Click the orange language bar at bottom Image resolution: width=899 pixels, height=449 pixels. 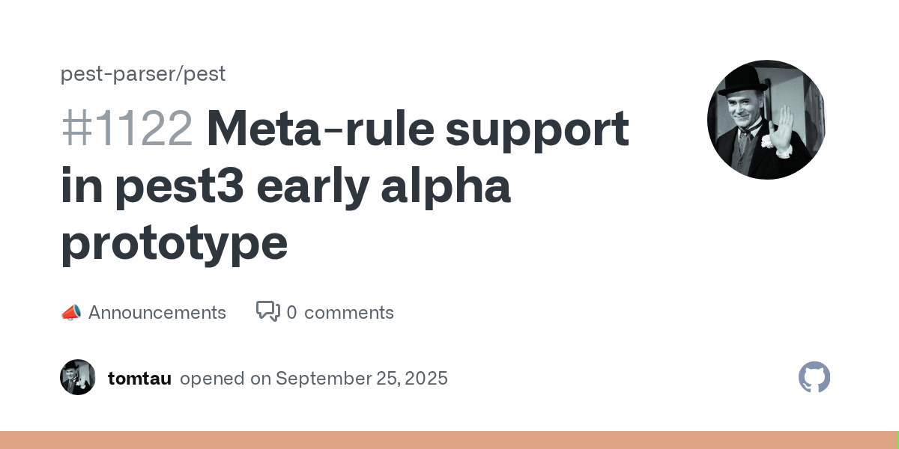[x=448, y=440]
